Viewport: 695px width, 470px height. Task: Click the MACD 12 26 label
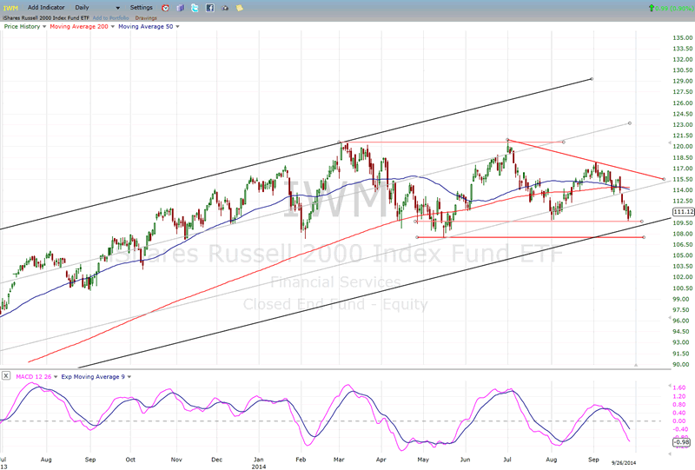click(34, 377)
